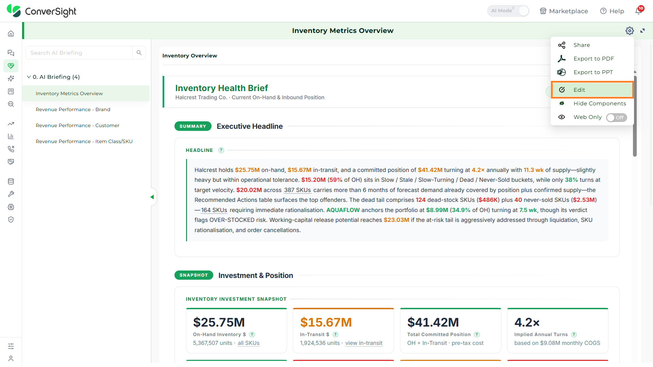Open the chat conversations sidebar icon

coord(11,53)
